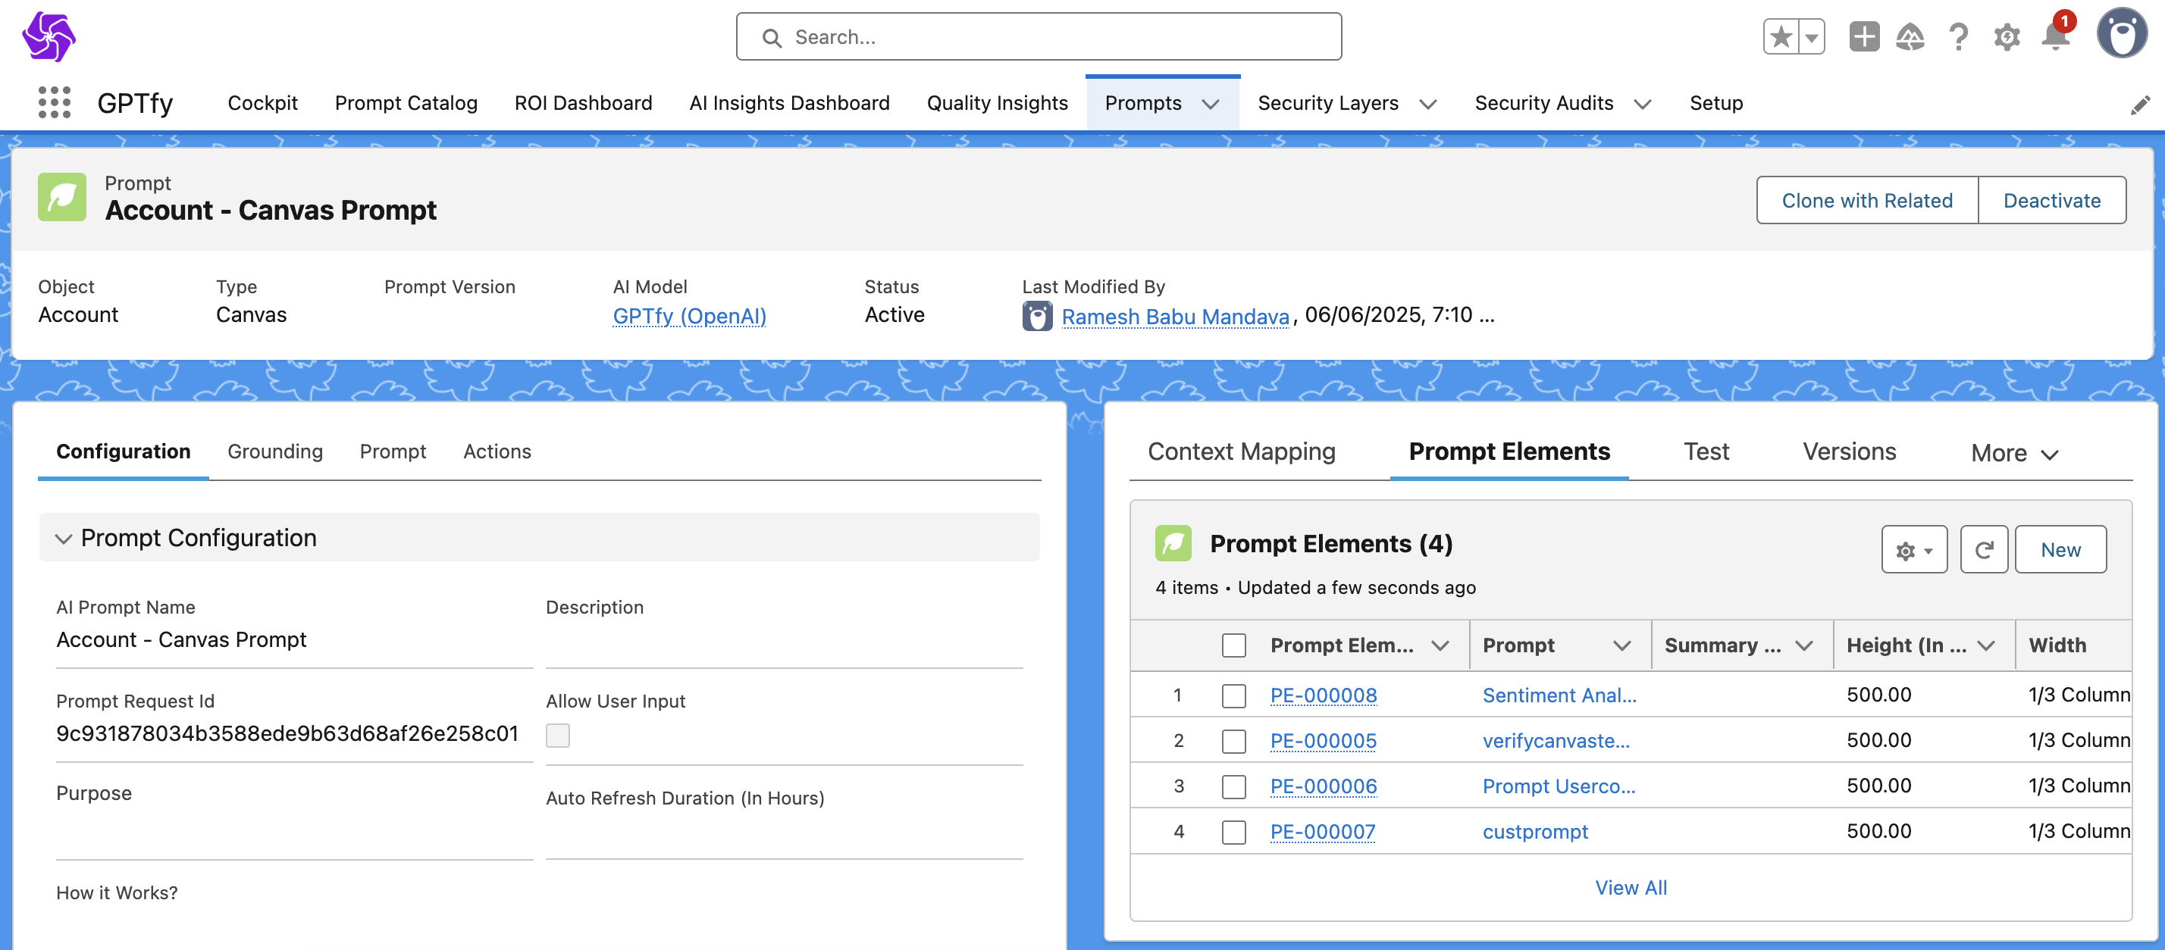2165x950 pixels.
Task: Switch to the Test tab
Action: pyautogui.click(x=1706, y=452)
